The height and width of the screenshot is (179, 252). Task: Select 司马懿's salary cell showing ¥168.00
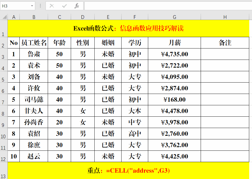(x=174, y=99)
